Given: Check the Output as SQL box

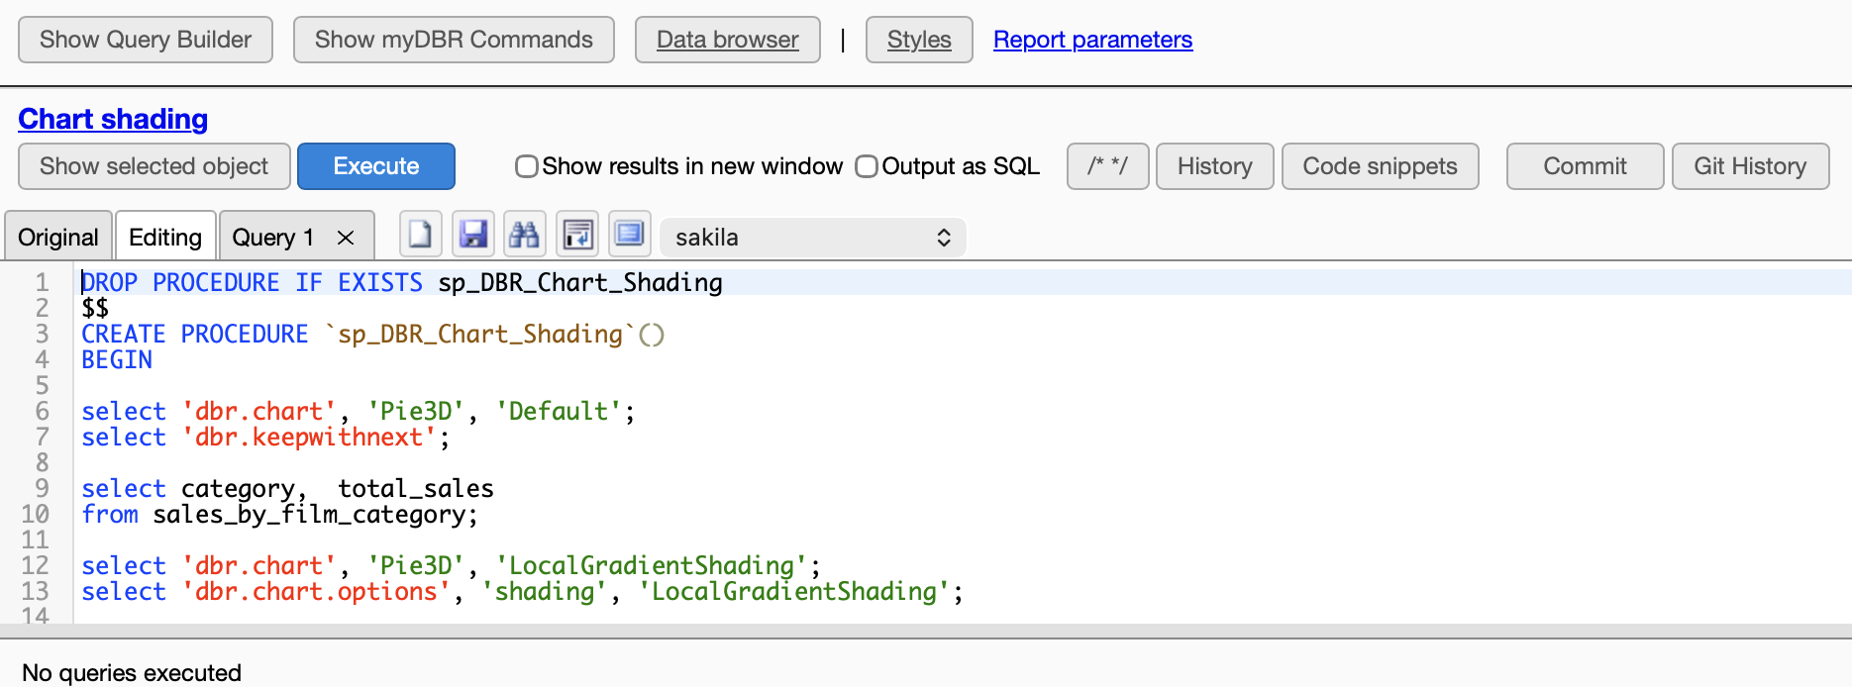Looking at the screenshot, I should [867, 166].
